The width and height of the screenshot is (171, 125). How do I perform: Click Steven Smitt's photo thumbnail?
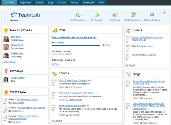6,47
